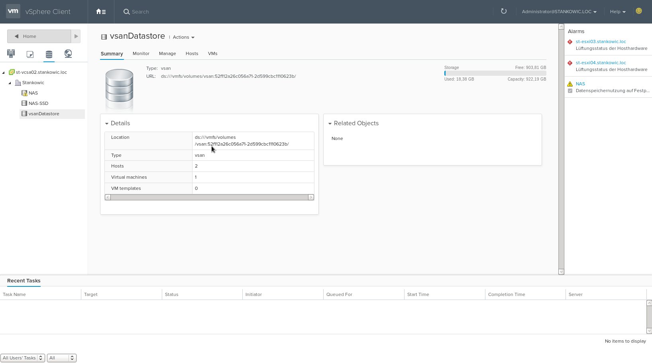Click red alarm icon for st-esxi04

click(570, 63)
